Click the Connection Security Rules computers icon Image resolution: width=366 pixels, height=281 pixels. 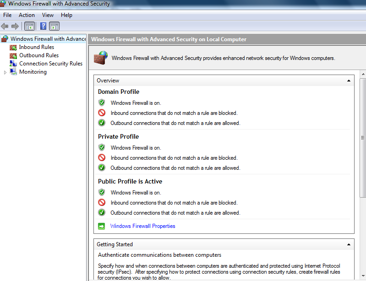pos(13,64)
